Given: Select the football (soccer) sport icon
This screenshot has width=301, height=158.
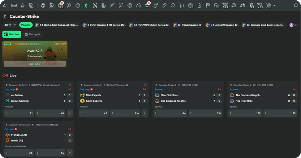Looking at the screenshot, I should (x=43, y=5).
